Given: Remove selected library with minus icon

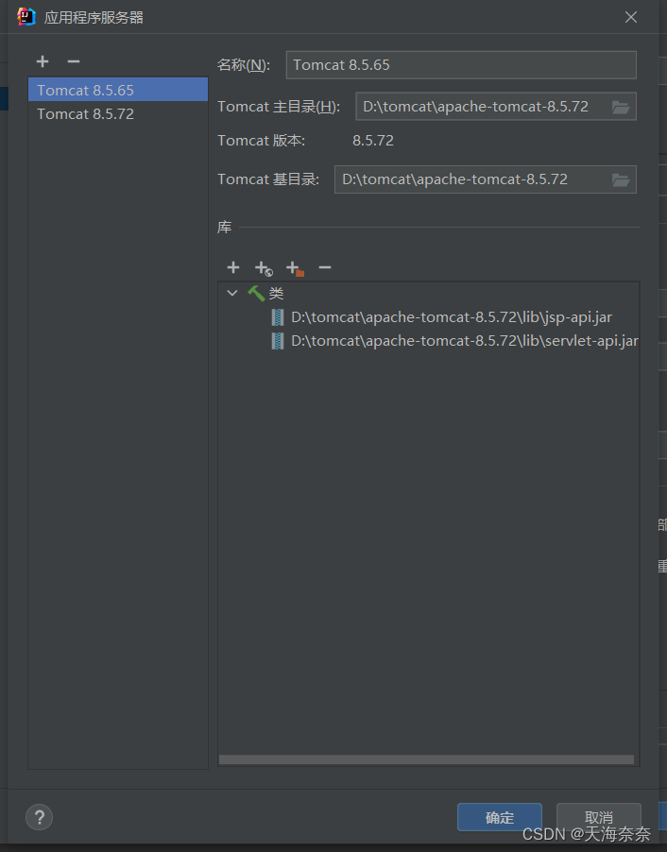Looking at the screenshot, I should 325,268.
